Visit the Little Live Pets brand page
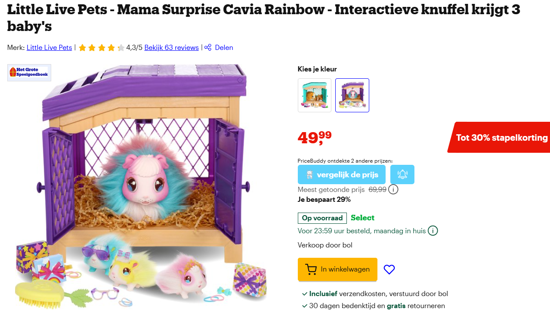The height and width of the screenshot is (315, 550). coord(49,47)
